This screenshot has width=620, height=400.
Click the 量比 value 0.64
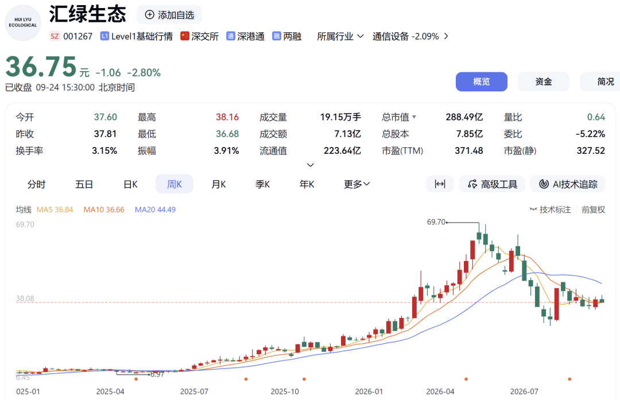[x=596, y=117]
